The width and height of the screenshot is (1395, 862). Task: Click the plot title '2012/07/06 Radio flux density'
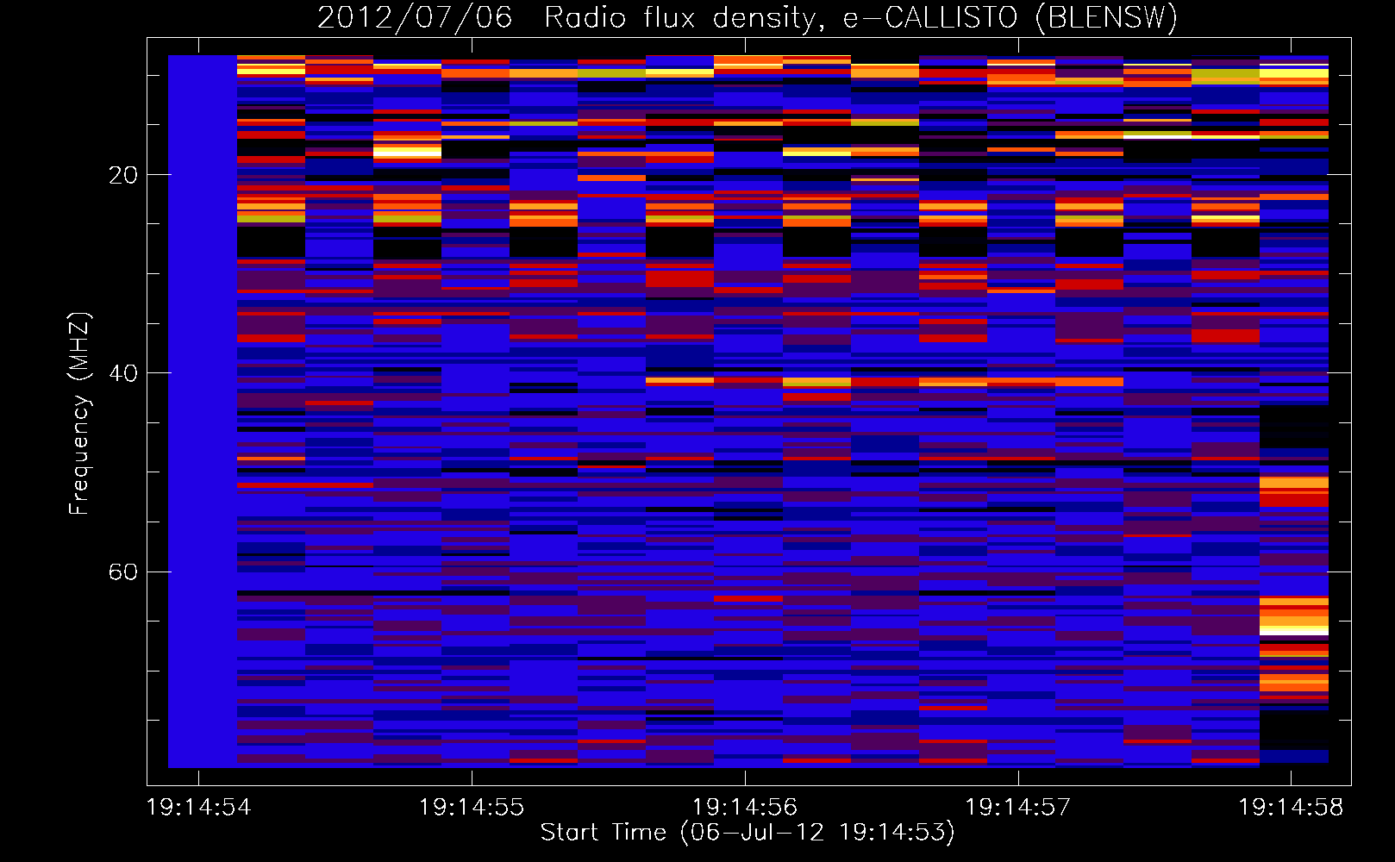click(747, 17)
